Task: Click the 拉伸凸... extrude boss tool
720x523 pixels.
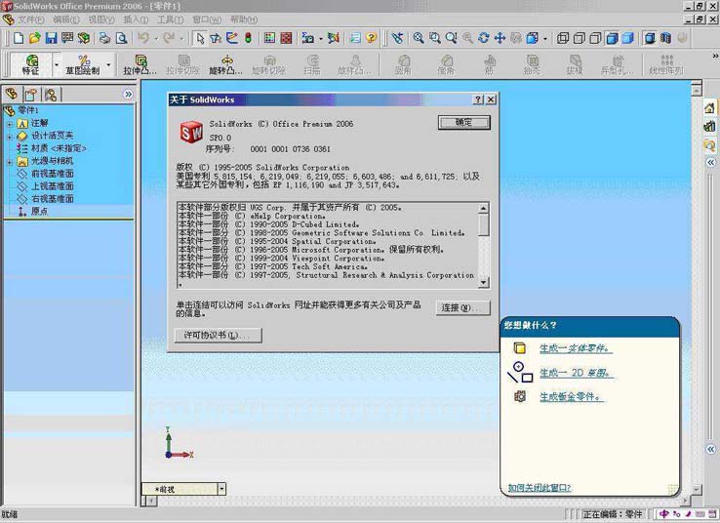Action: [140, 64]
